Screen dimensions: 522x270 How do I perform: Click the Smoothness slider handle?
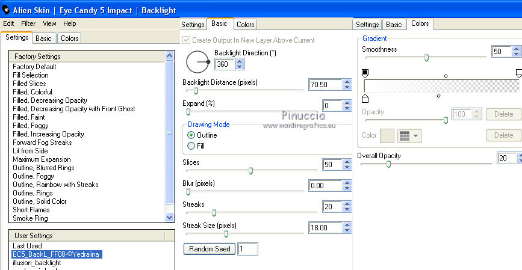click(426, 58)
